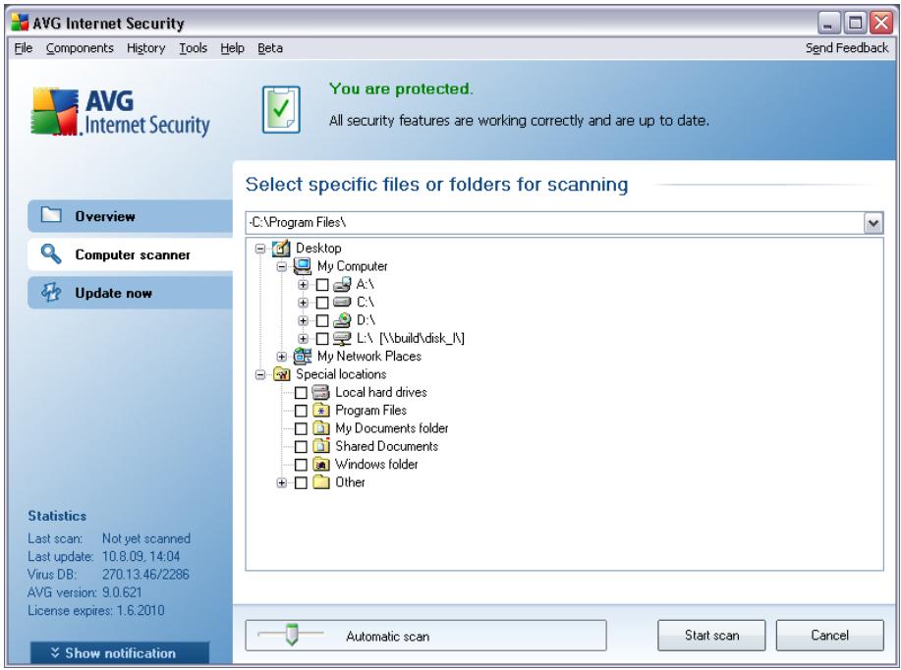Viewport: 901px width, 670px height.
Task: Click Show notification button
Action: coord(120,652)
